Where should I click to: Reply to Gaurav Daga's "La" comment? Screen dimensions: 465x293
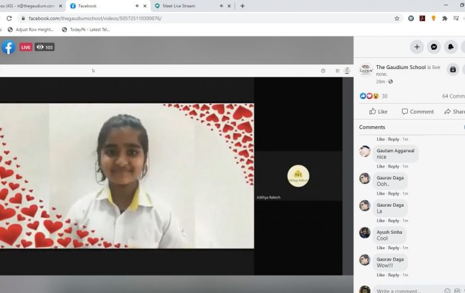393,221
